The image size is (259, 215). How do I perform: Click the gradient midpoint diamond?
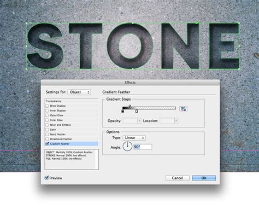pyautogui.click(x=129, y=106)
